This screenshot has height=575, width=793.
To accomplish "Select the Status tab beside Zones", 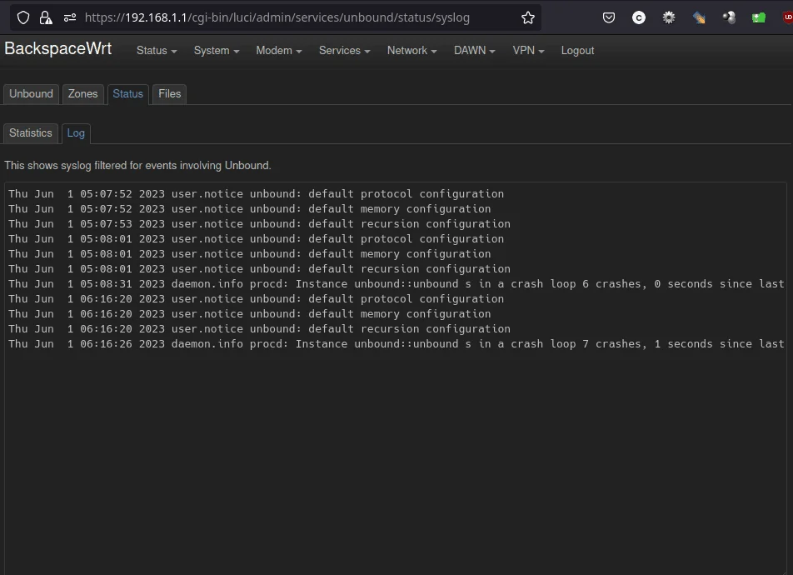I will click(128, 94).
